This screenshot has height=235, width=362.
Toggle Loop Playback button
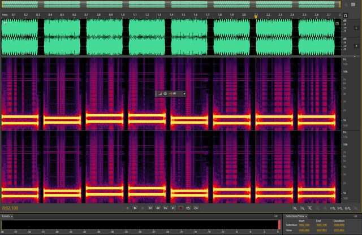point(188,208)
